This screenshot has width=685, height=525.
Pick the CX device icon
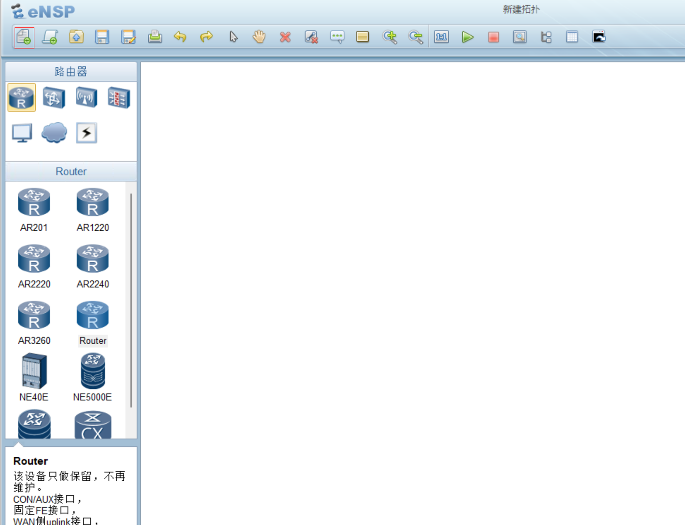[x=93, y=425]
